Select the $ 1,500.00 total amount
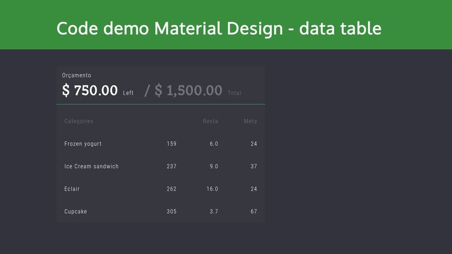Viewport: 452px width, 254px height. 189,90
